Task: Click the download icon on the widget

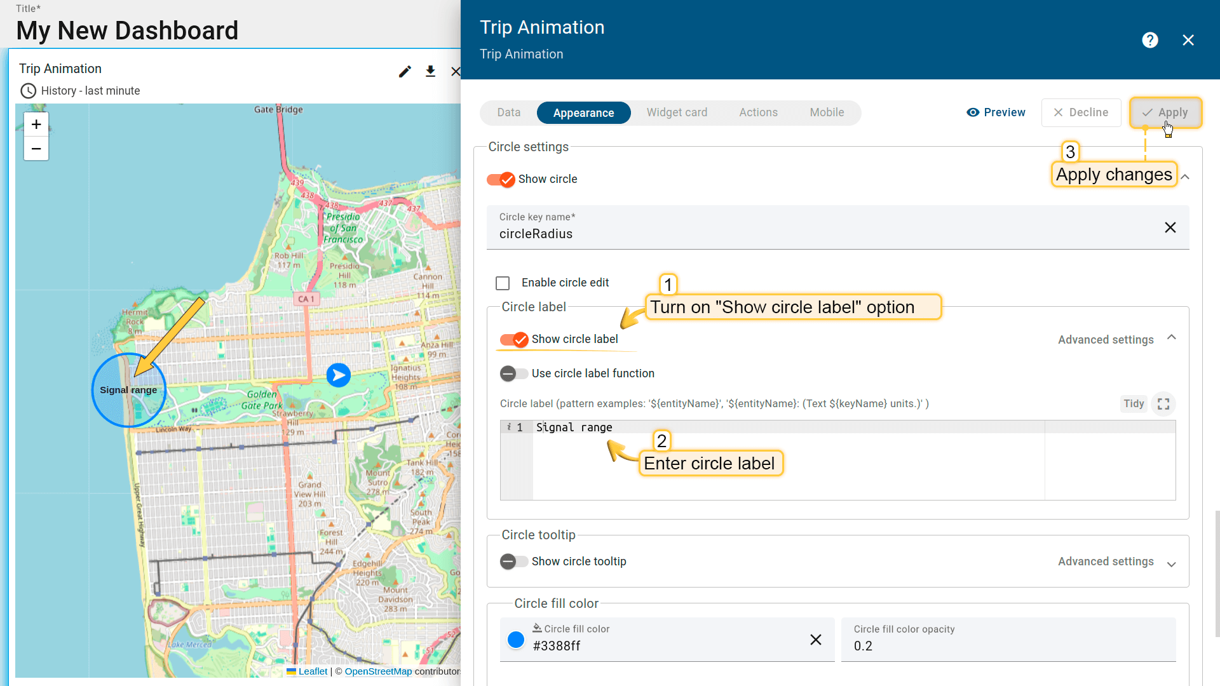Action: pos(430,71)
